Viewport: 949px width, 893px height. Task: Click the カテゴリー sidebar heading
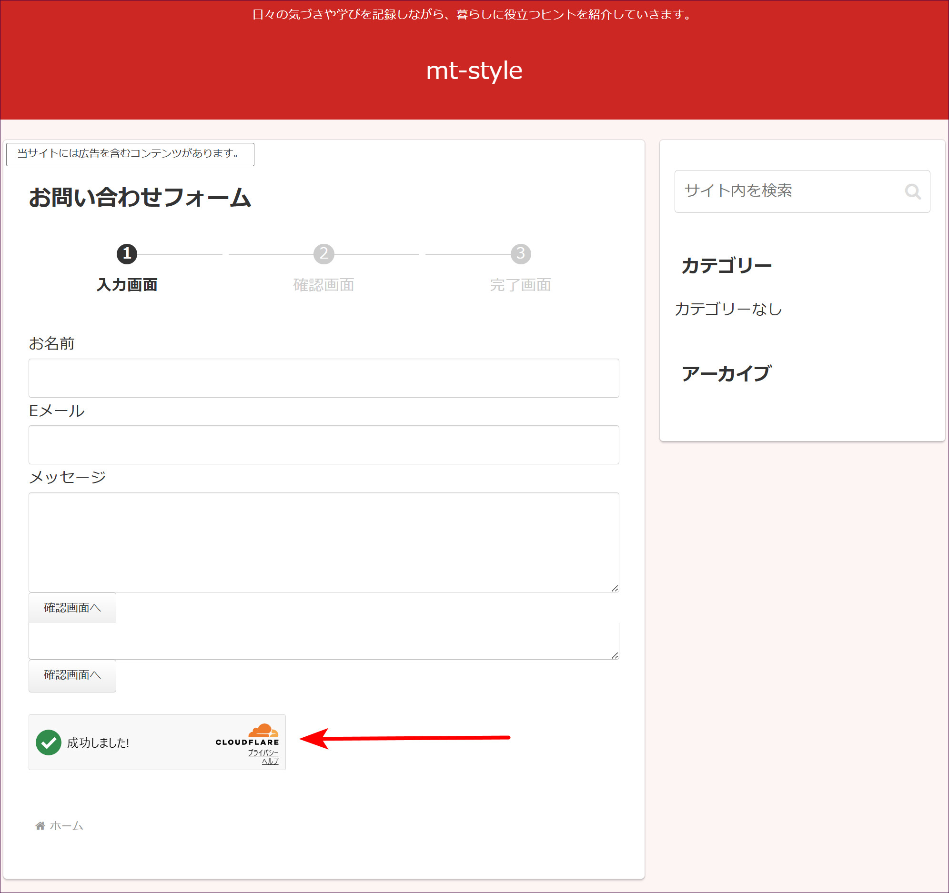click(x=727, y=265)
